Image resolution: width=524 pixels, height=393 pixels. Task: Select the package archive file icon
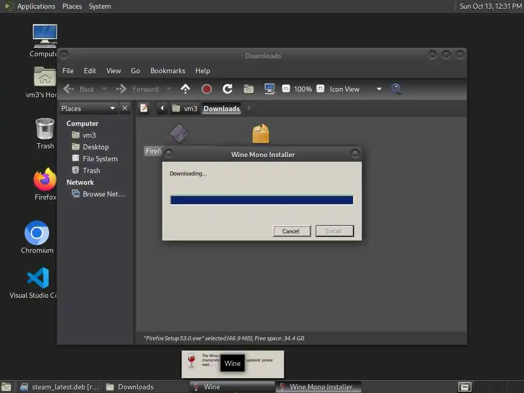[x=260, y=134]
